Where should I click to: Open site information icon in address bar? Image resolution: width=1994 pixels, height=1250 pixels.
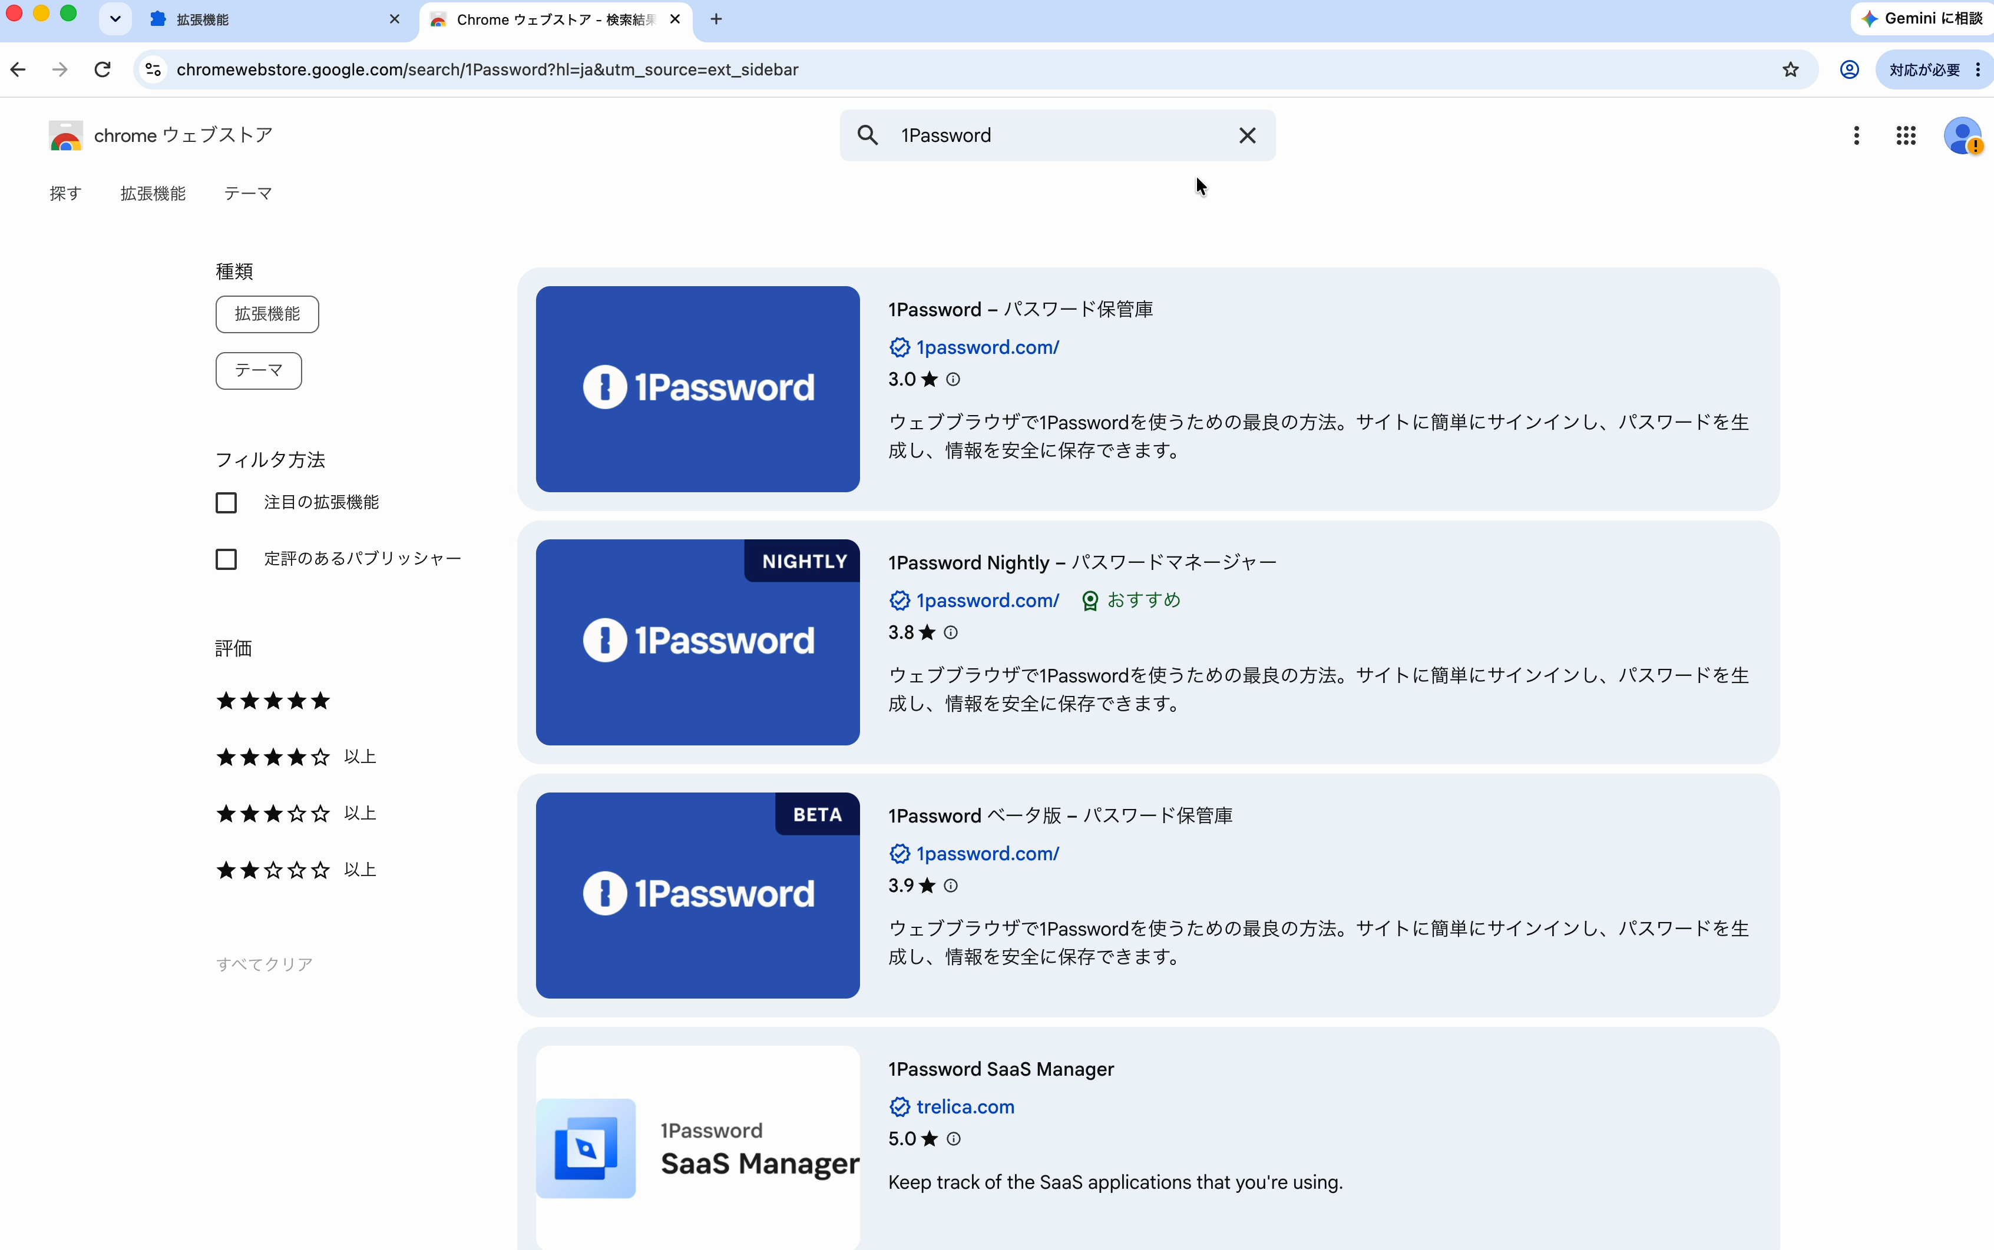tap(154, 69)
